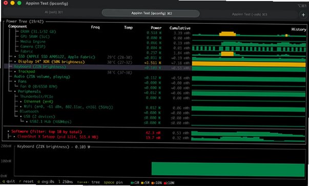Click the Software history graph

pos(248,134)
